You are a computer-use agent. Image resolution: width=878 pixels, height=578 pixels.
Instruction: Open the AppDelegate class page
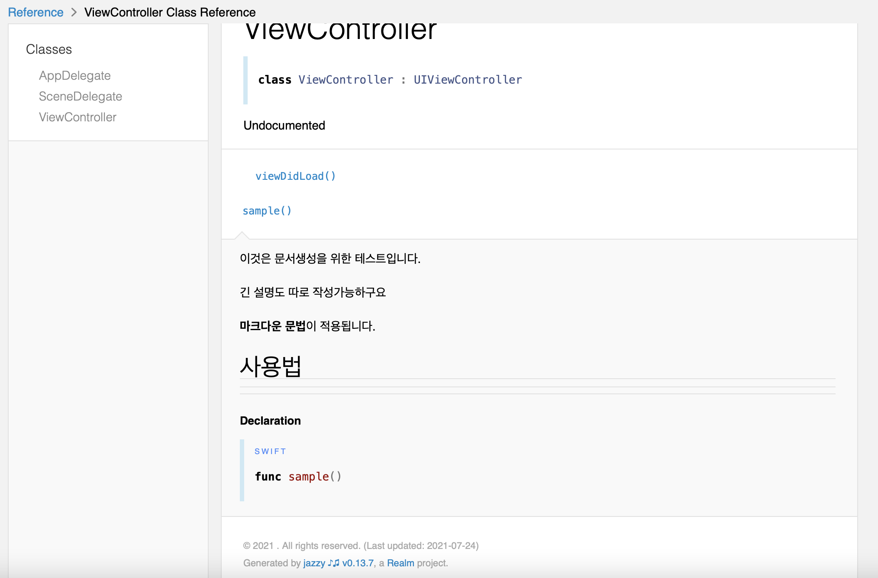pos(74,75)
